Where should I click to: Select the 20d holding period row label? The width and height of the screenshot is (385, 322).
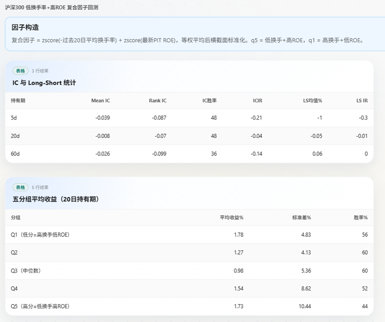pos(15,136)
